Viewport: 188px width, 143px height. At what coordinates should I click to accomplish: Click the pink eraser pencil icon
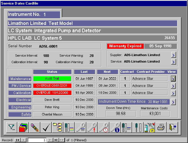click(x=35, y=127)
